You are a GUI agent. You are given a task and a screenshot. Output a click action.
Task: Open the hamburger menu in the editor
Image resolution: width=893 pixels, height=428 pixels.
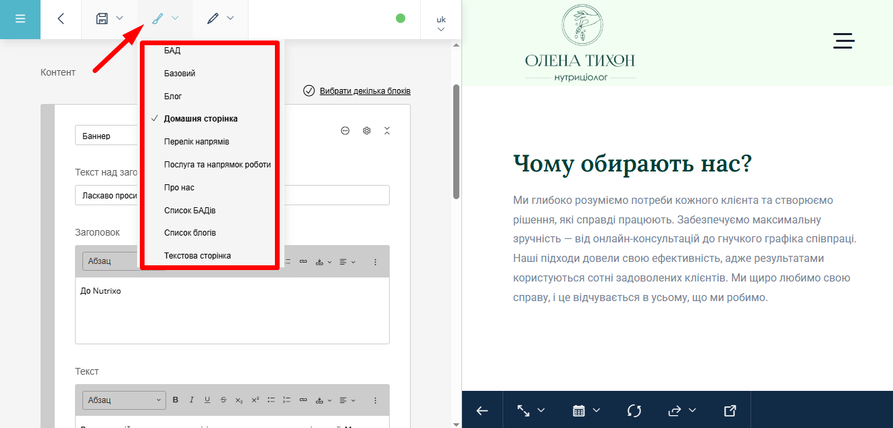point(20,19)
